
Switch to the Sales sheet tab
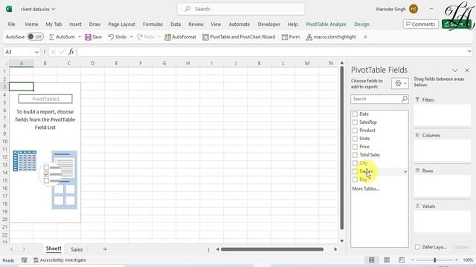click(x=77, y=249)
